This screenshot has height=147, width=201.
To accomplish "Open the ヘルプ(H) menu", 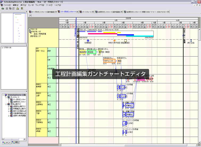I will tap(58, 5).
